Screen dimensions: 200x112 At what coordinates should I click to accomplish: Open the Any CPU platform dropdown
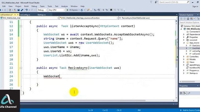click(x=64, y=10)
